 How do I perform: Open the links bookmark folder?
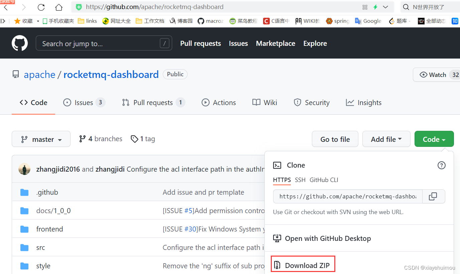(x=87, y=21)
